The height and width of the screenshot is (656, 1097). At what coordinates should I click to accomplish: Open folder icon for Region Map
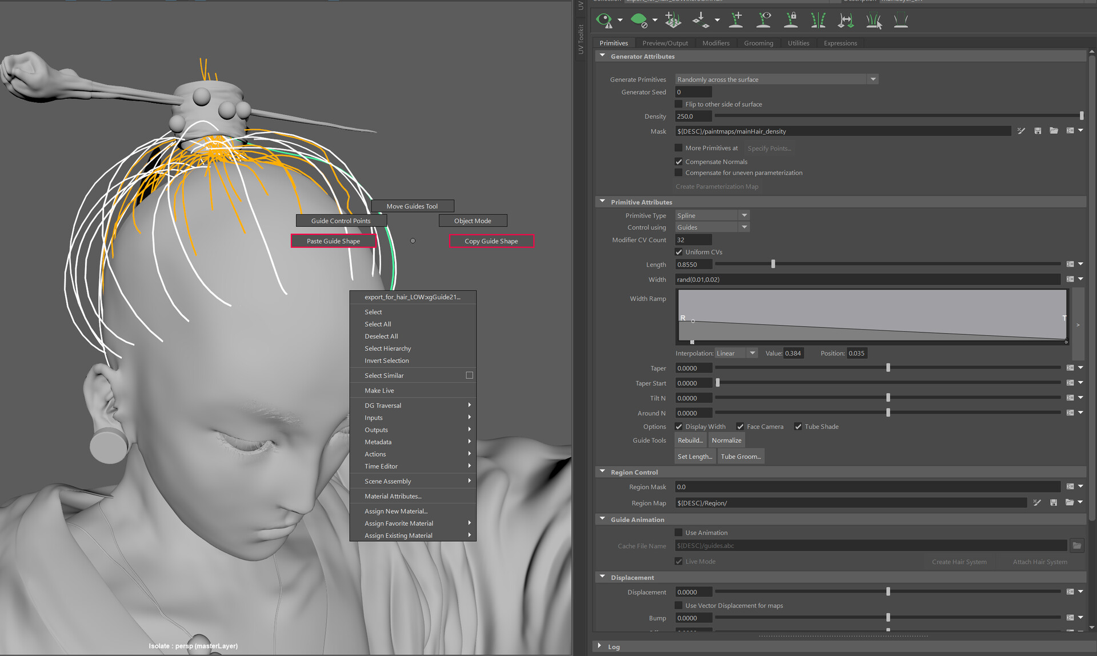(1069, 503)
